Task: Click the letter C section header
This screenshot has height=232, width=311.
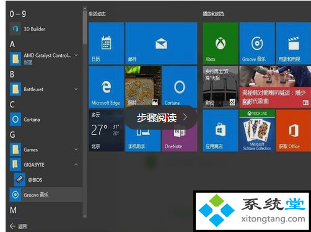Action: (x=12, y=104)
